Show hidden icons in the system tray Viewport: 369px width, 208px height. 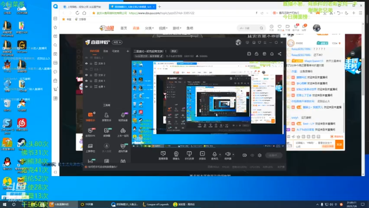pyautogui.click(x=317, y=205)
